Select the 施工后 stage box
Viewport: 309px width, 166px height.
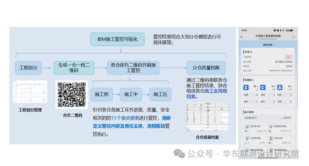[160, 94]
